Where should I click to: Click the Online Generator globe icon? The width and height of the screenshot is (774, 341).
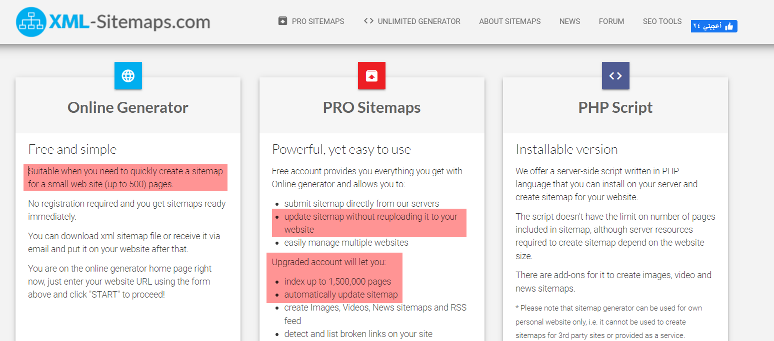[128, 76]
